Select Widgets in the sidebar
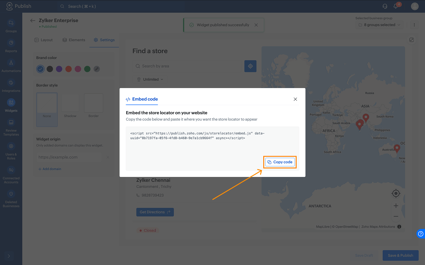425x265 pixels. tap(11, 106)
